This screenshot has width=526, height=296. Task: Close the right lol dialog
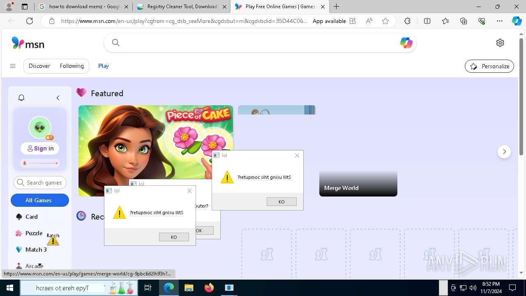pos(297,155)
